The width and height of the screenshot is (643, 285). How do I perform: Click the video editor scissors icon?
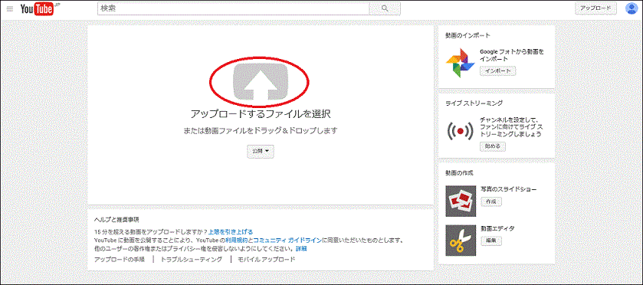pyautogui.click(x=461, y=241)
